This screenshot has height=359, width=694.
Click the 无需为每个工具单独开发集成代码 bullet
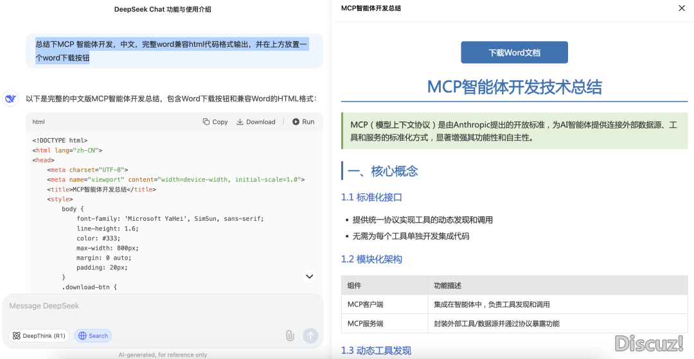(x=411, y=236)
